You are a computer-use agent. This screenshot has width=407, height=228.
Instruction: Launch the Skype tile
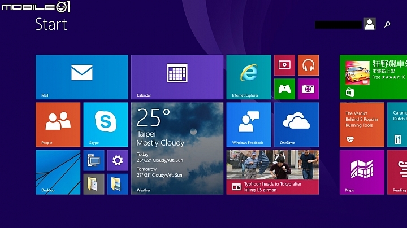point(106,125)
